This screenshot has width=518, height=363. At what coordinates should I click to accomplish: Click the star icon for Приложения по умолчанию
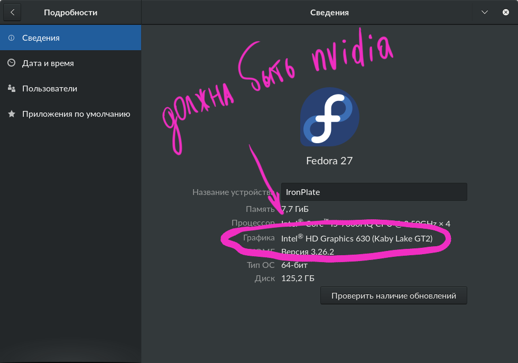coord(12,114)
